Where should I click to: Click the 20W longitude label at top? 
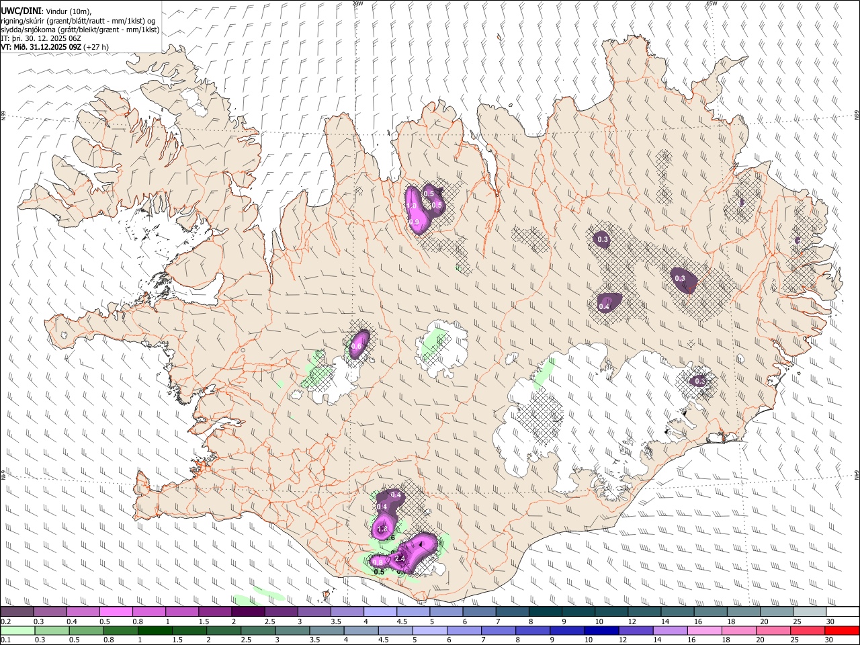[x=358, y=3]
